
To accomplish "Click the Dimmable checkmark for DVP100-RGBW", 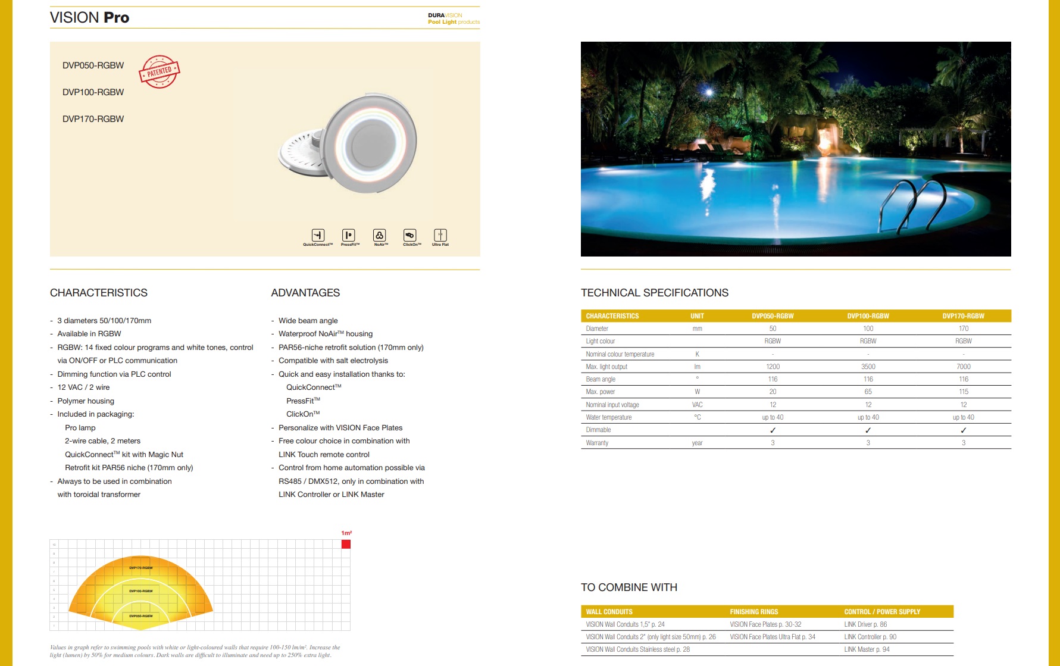I will click(x=868, y=430).
